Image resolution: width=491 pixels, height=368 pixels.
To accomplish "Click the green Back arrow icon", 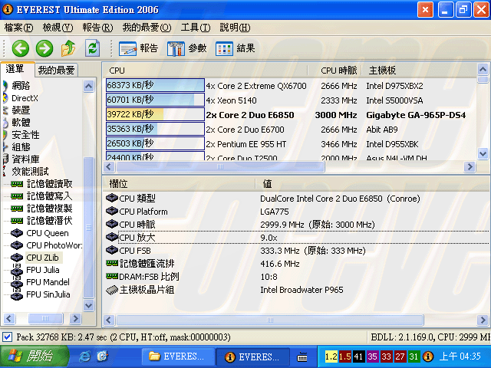I will [20, 48].
